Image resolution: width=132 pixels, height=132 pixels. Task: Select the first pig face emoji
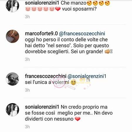point(28,9)
